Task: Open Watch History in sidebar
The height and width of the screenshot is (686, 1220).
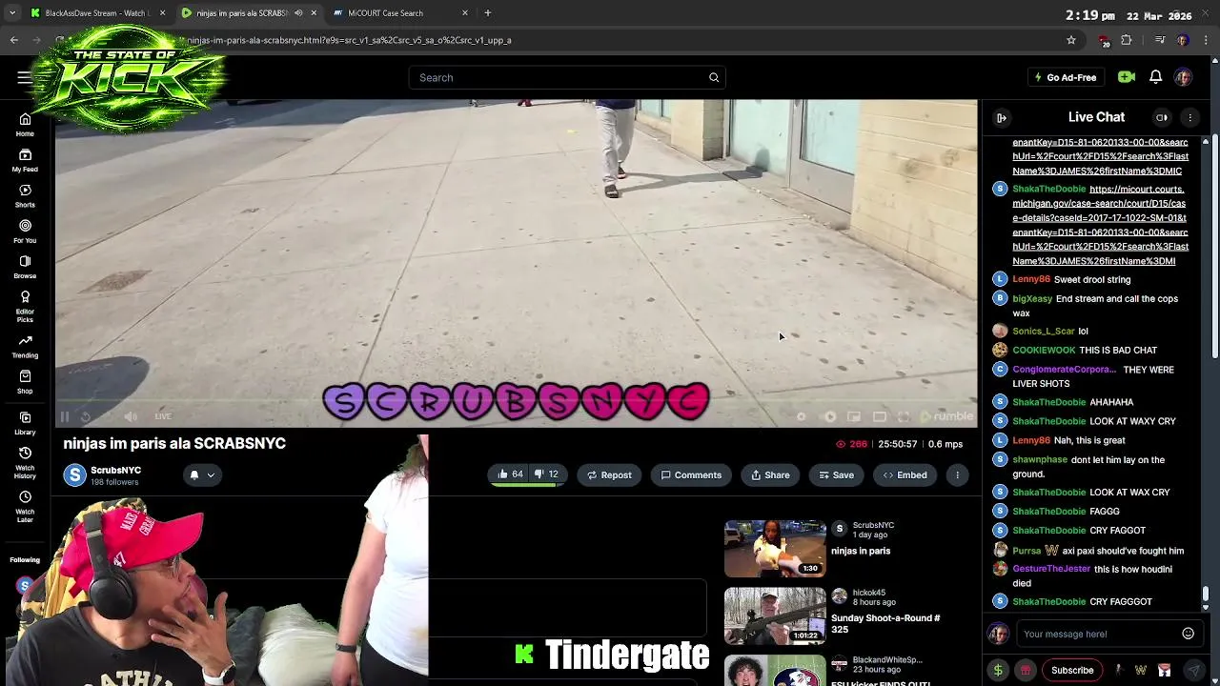Action: (25, 462)
